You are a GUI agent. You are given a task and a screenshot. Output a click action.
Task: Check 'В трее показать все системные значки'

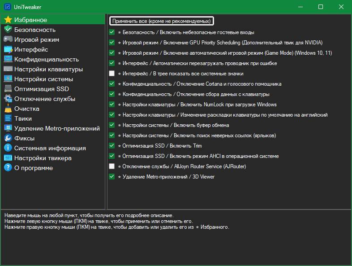112,74
